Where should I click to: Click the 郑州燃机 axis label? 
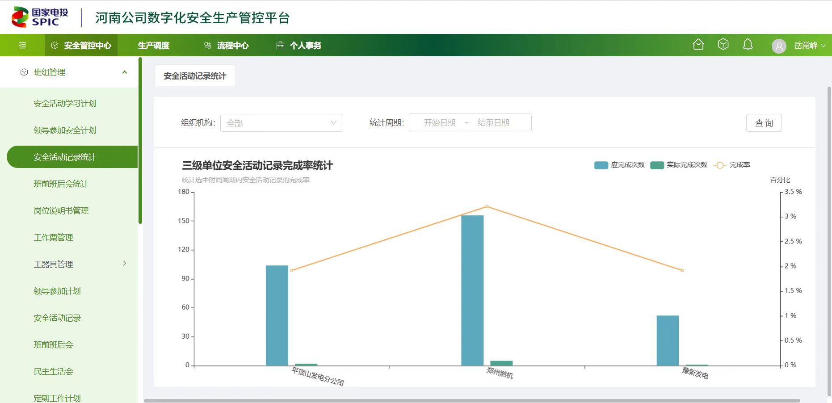[x=500, y=373]
